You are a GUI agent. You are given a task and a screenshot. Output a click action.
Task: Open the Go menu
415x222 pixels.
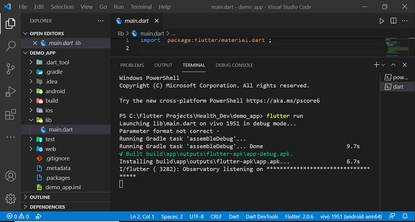tap(103, 7)
